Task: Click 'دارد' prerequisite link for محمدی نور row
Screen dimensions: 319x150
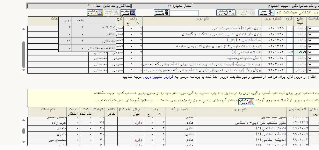Action: click(138, 140)
